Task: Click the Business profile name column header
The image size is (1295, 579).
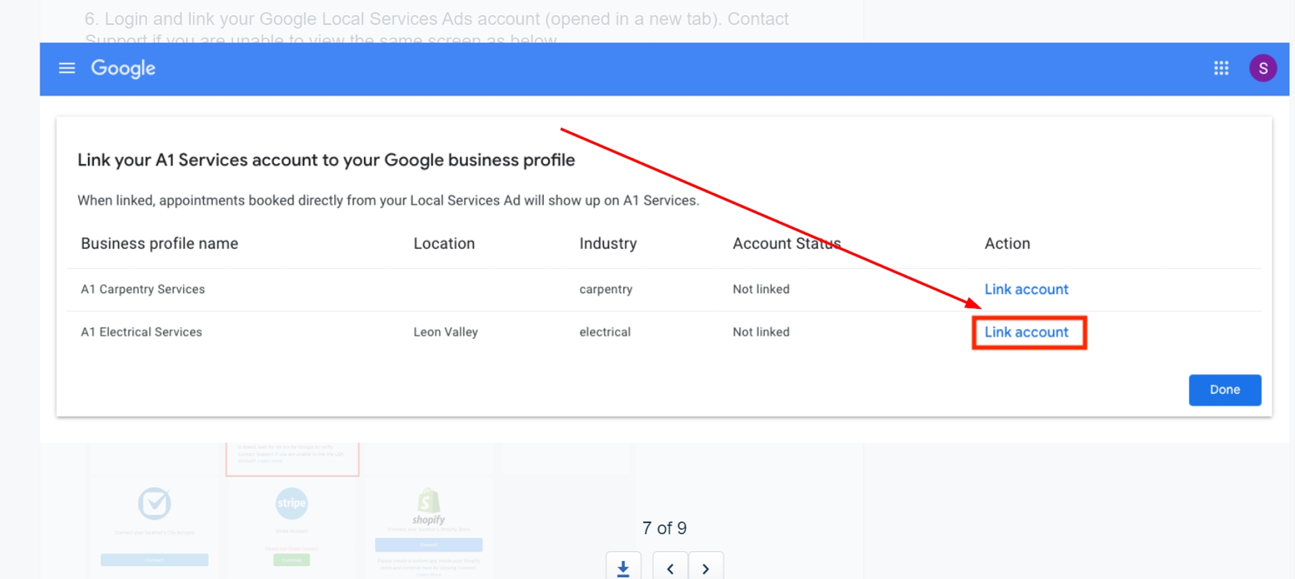Action: click(x=159, y=244)
